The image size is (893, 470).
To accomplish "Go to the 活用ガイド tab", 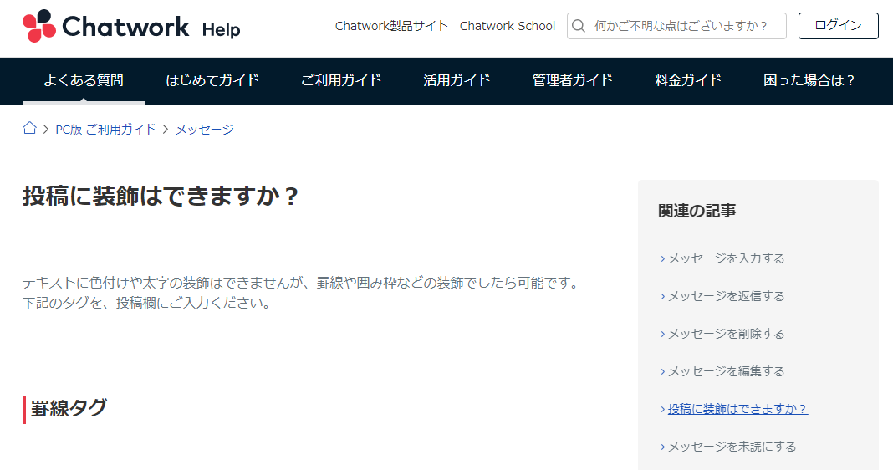I will click(x=457, y=80).
